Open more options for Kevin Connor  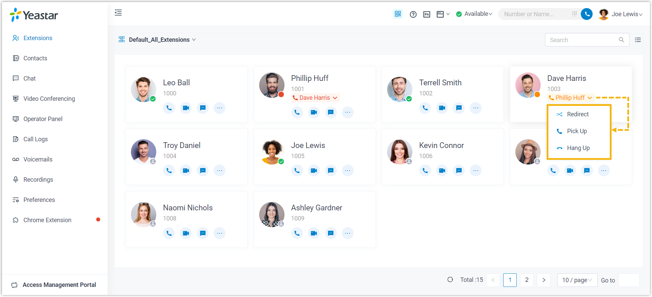coord(476,171)
